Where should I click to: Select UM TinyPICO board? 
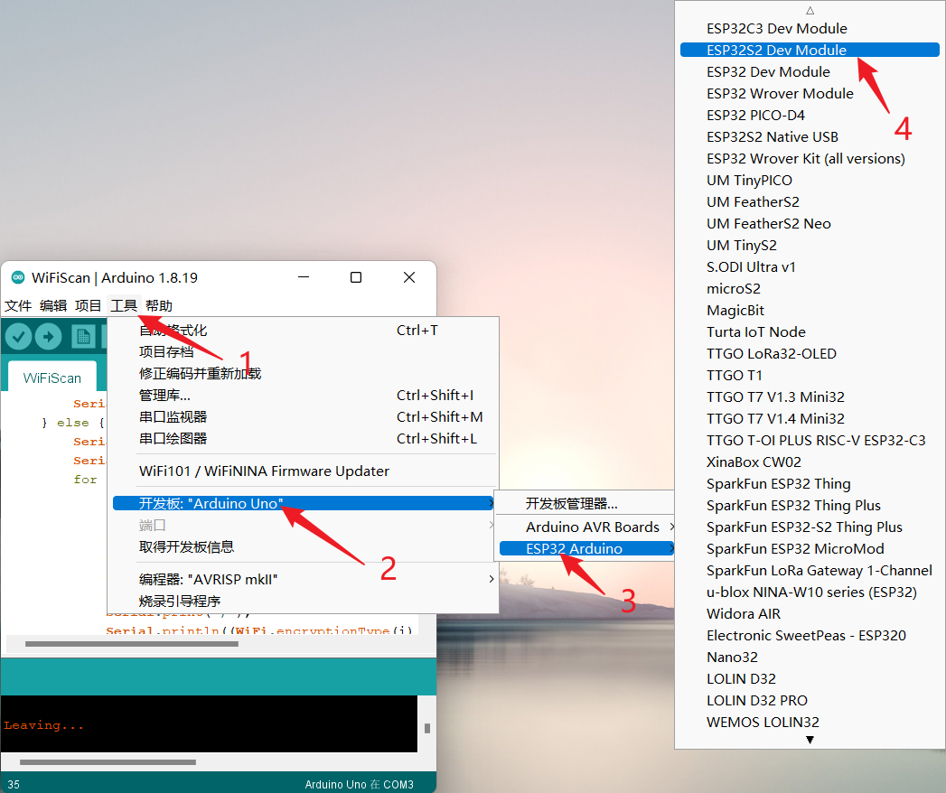point(810,181)
